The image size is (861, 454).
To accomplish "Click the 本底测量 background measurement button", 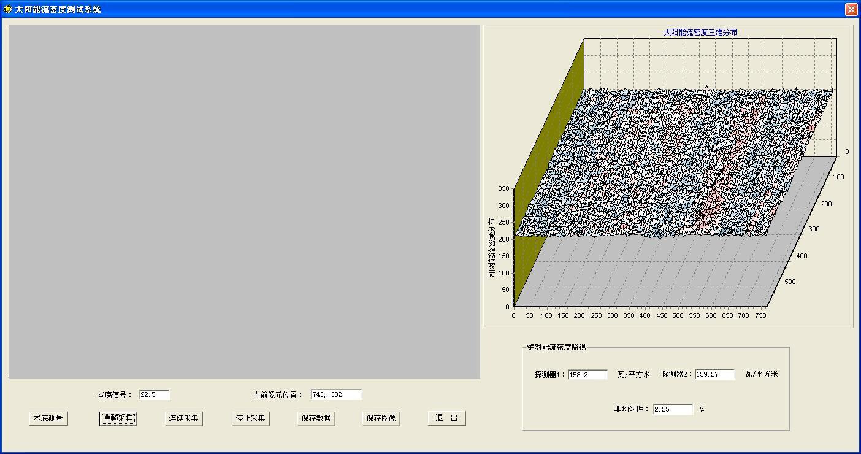I will [48, 418].
